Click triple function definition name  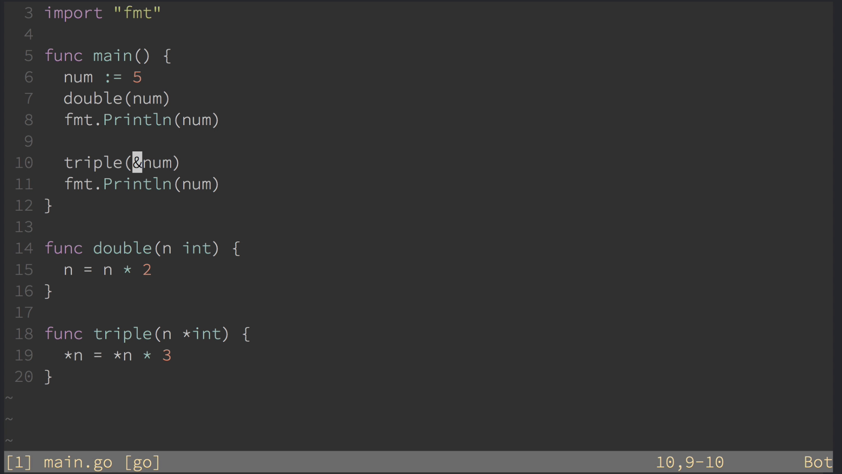122,334
